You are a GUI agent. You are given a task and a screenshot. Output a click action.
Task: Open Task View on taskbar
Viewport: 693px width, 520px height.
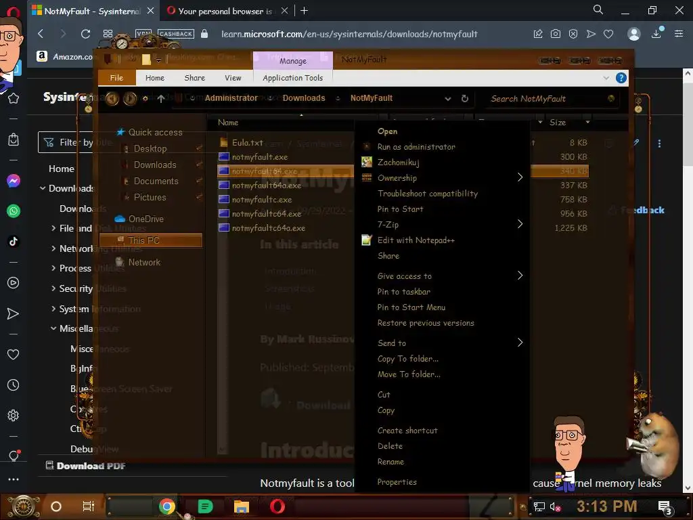[x=89, y=506]
